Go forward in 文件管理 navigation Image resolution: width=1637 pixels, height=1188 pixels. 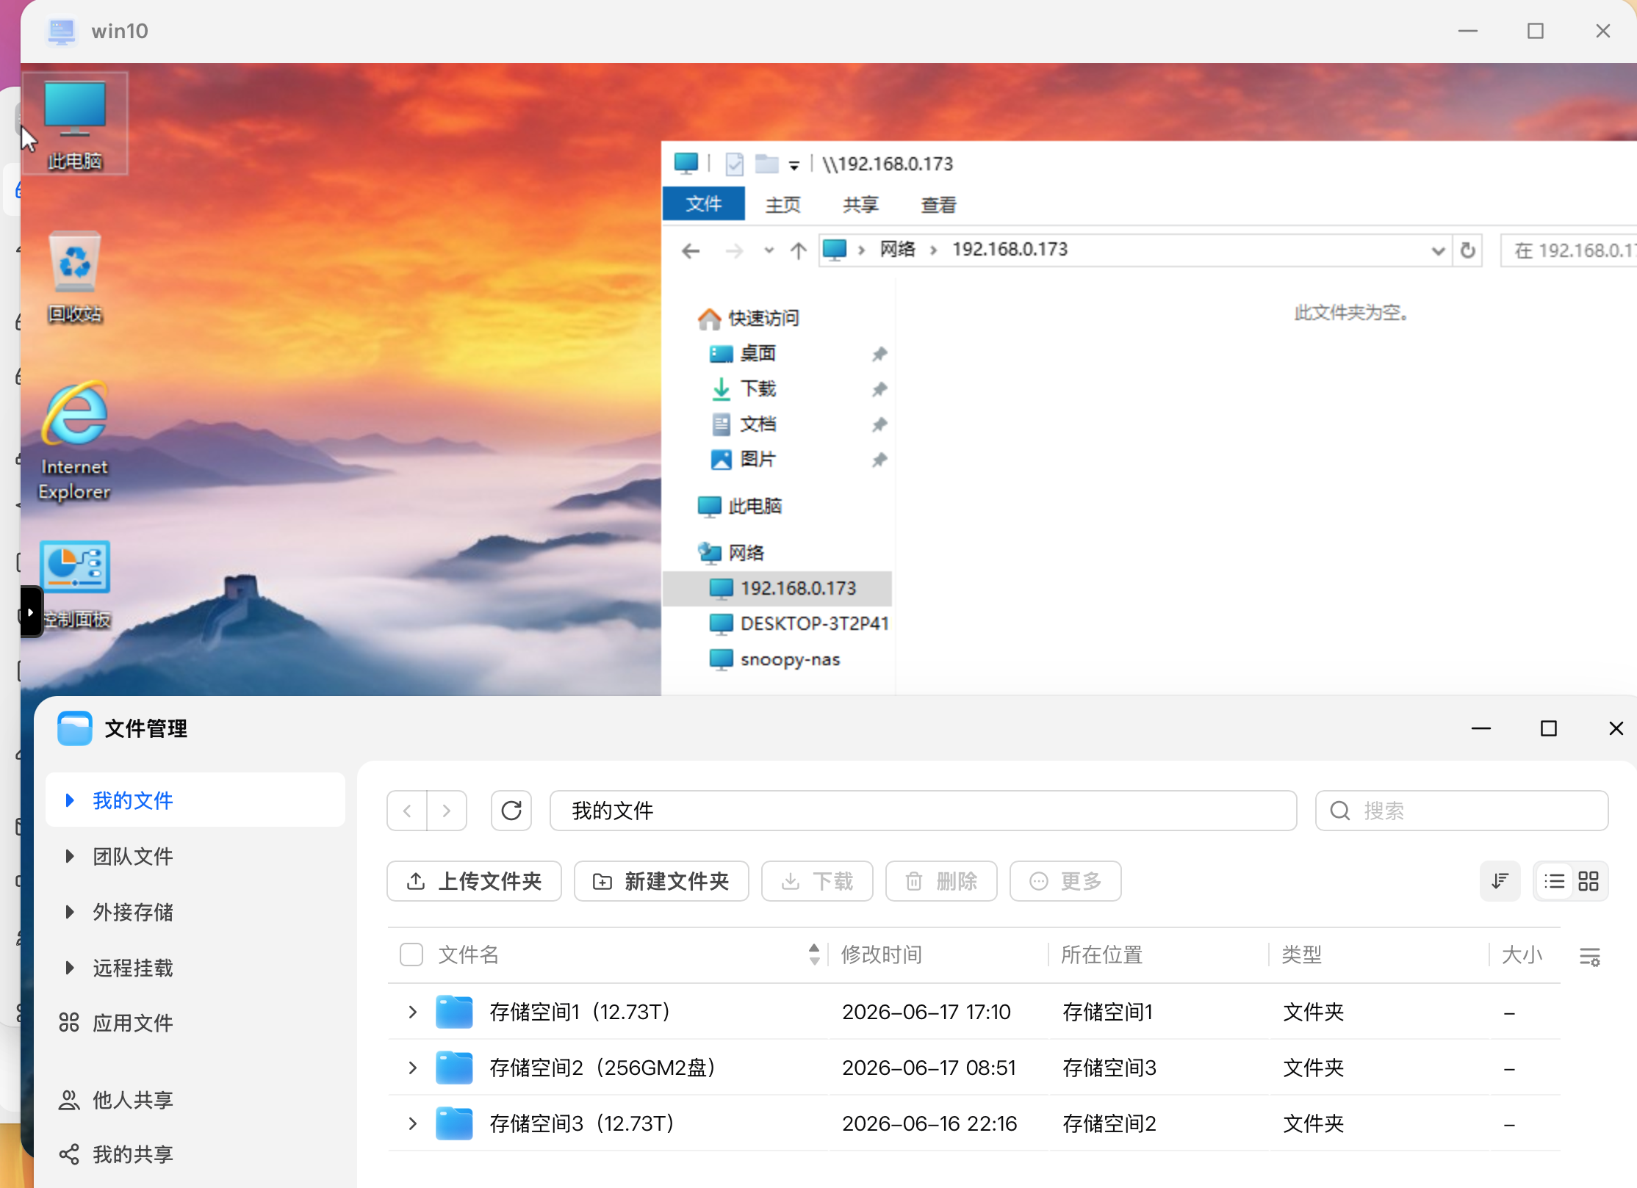[447, 811]
